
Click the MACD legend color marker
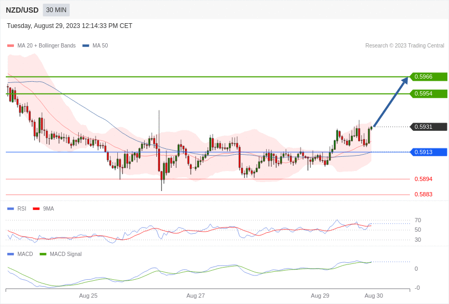click(x=11, y=254)
